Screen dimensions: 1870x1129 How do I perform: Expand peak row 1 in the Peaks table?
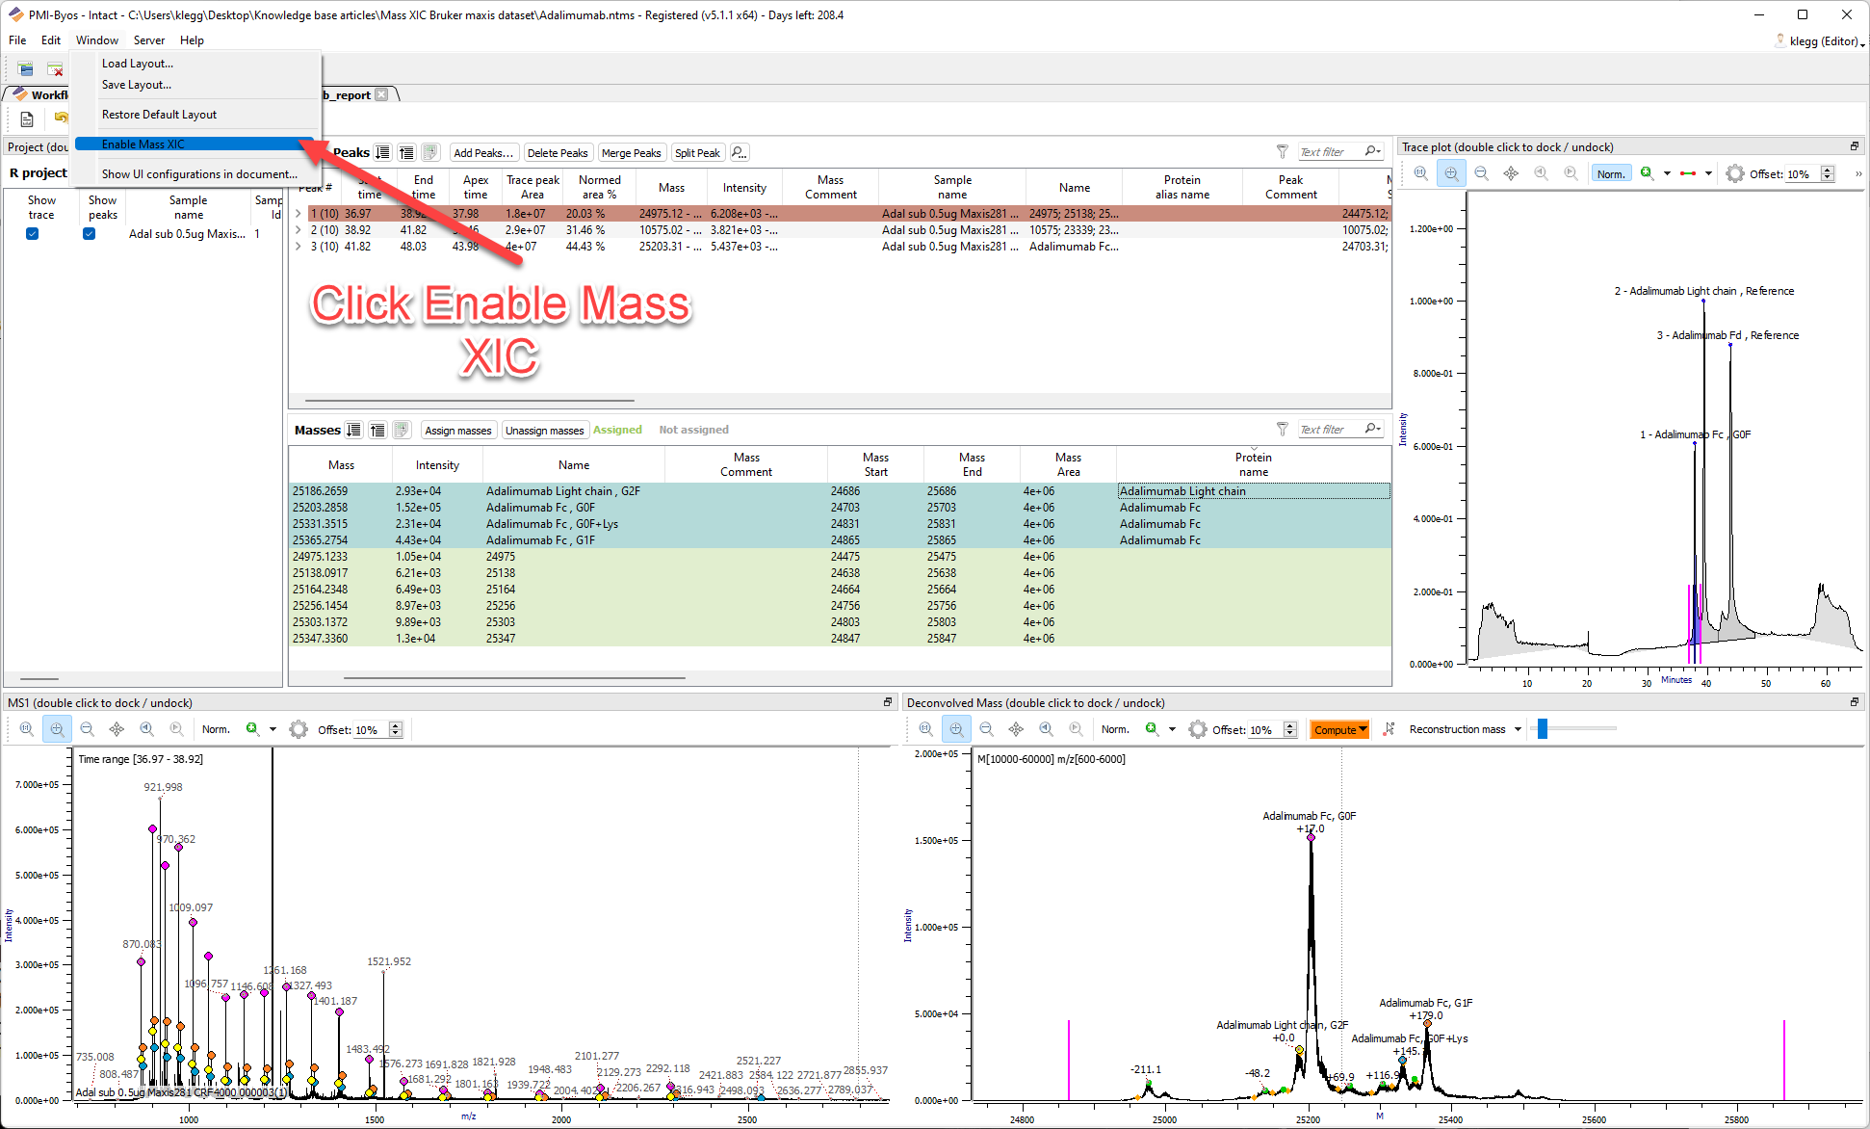(x=299, y=213)
